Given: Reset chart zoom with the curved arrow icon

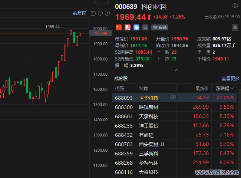Looking at the screenshot, I should tap(93, 13).
